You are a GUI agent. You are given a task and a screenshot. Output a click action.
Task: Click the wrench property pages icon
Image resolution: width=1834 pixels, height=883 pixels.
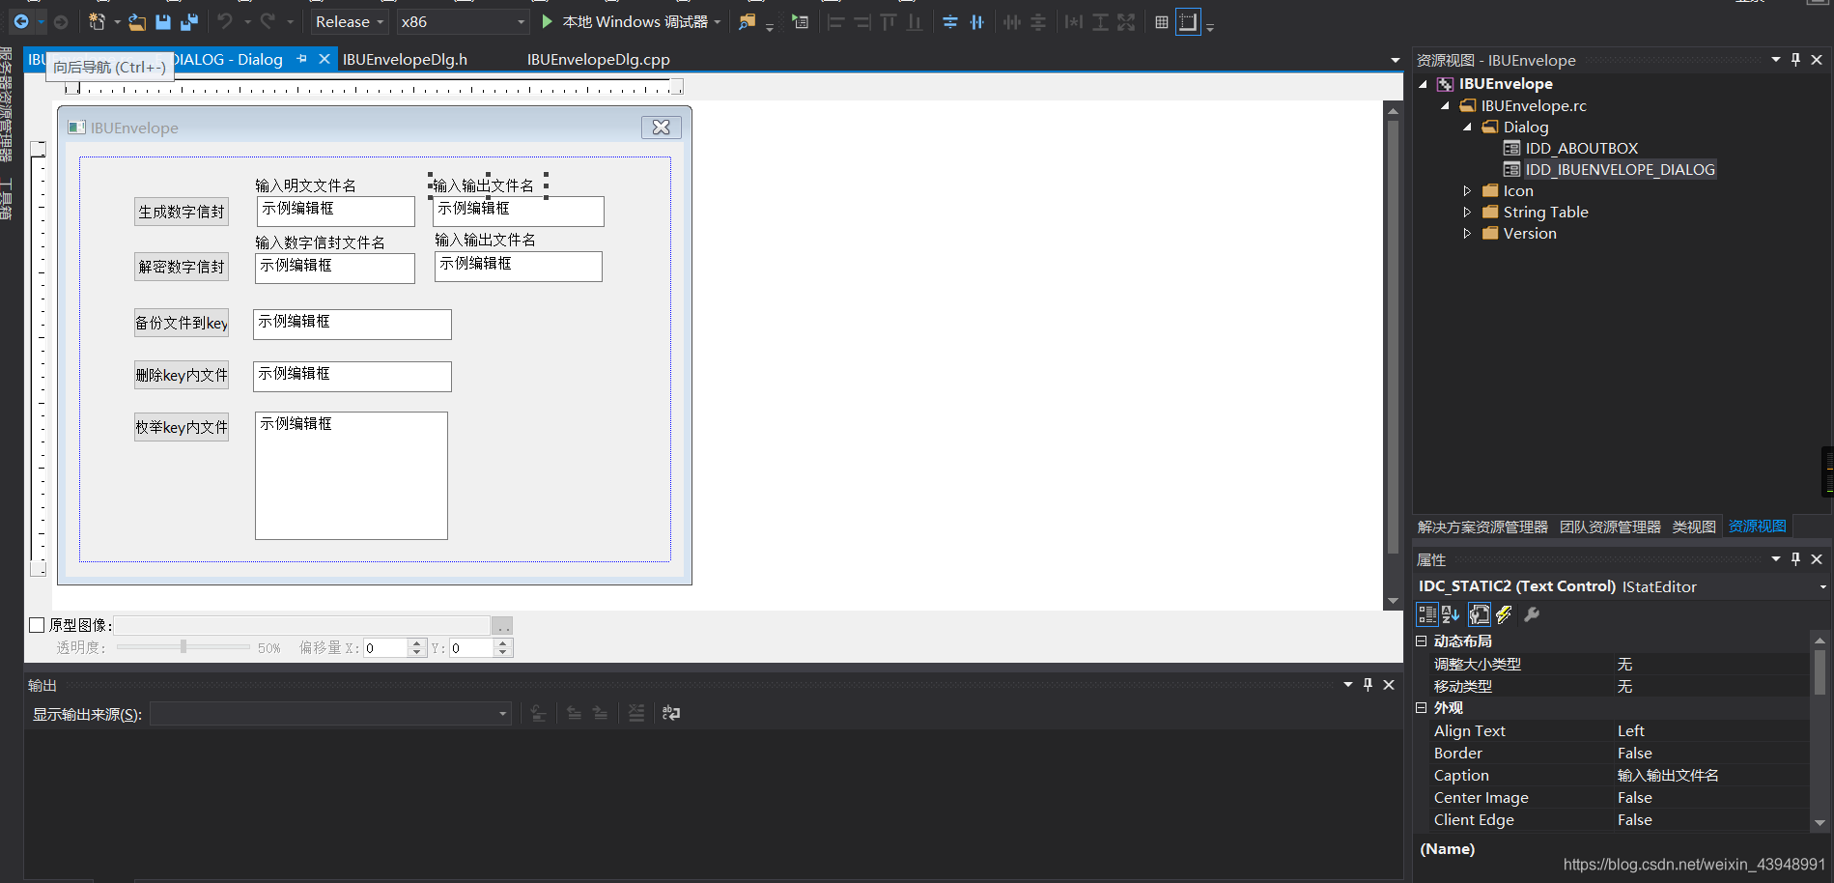[1532, 613]
